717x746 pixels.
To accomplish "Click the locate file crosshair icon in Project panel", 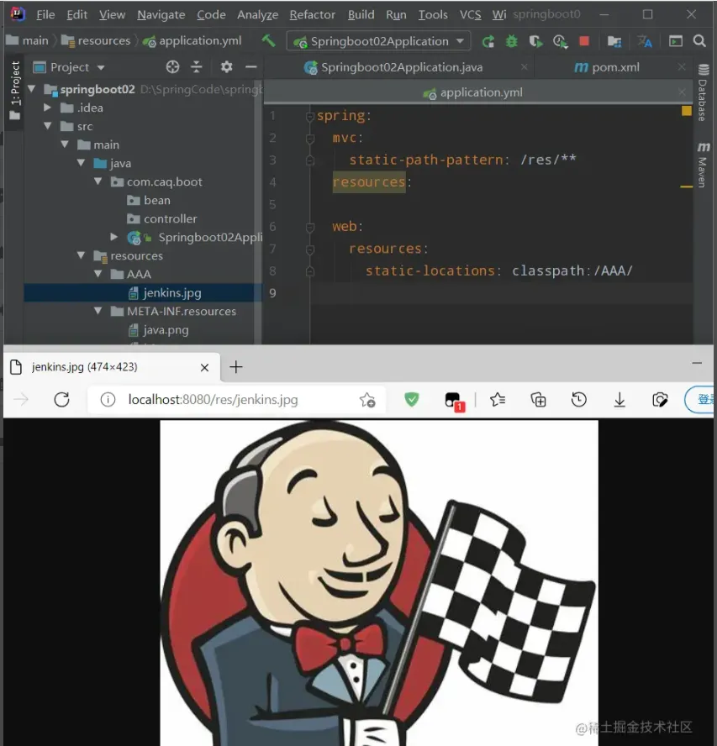I will (x=172, y=67).
